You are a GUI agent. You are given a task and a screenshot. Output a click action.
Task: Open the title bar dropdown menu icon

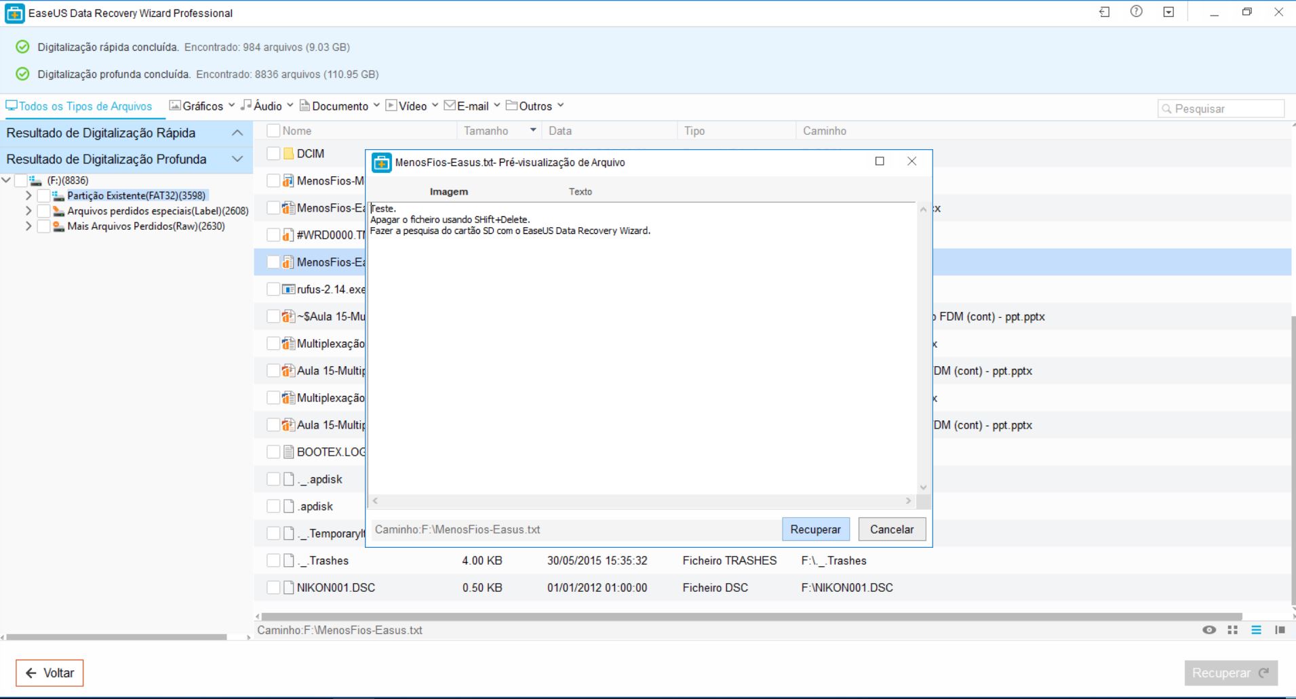1169,12
